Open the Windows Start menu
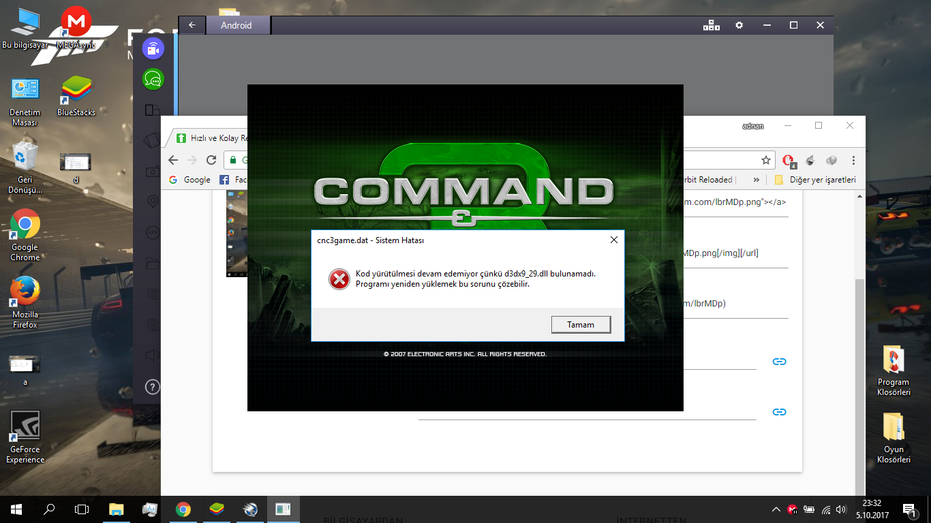 (16, 509)
